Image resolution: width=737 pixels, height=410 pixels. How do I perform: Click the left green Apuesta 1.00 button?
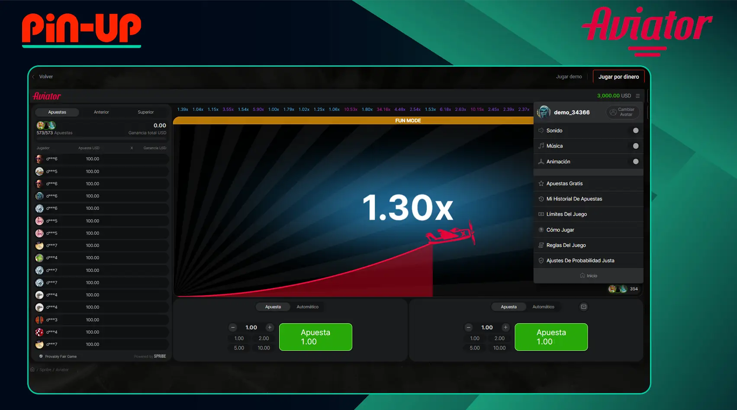pyautogui.click(x=315, y=337)
